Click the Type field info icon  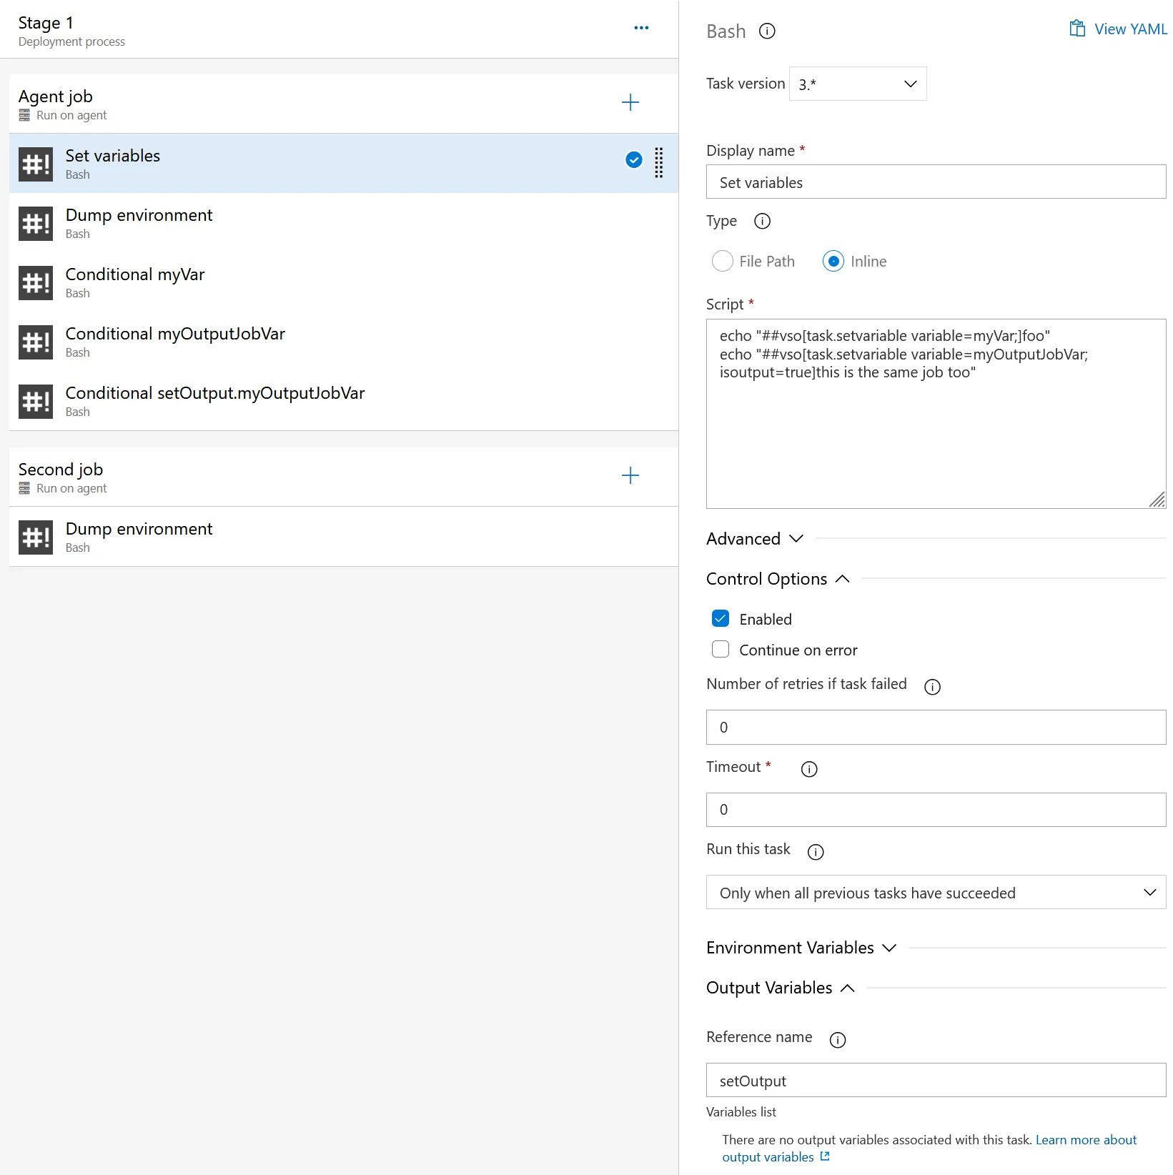coord(762,221)
